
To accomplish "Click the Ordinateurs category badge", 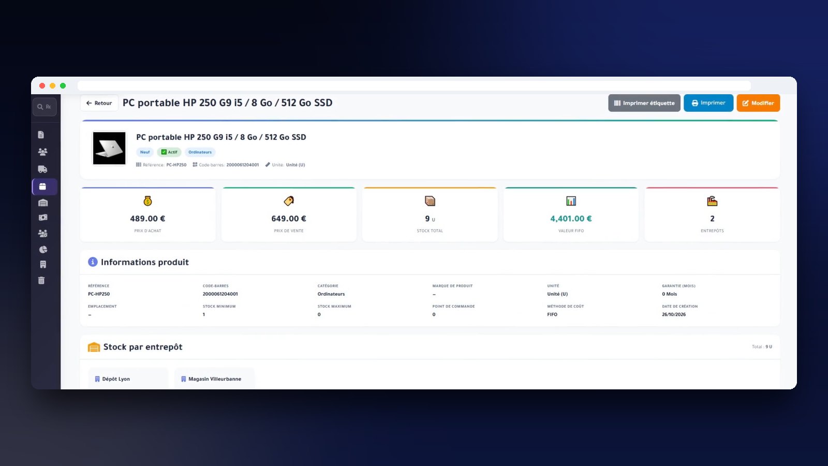I will 200,152.
